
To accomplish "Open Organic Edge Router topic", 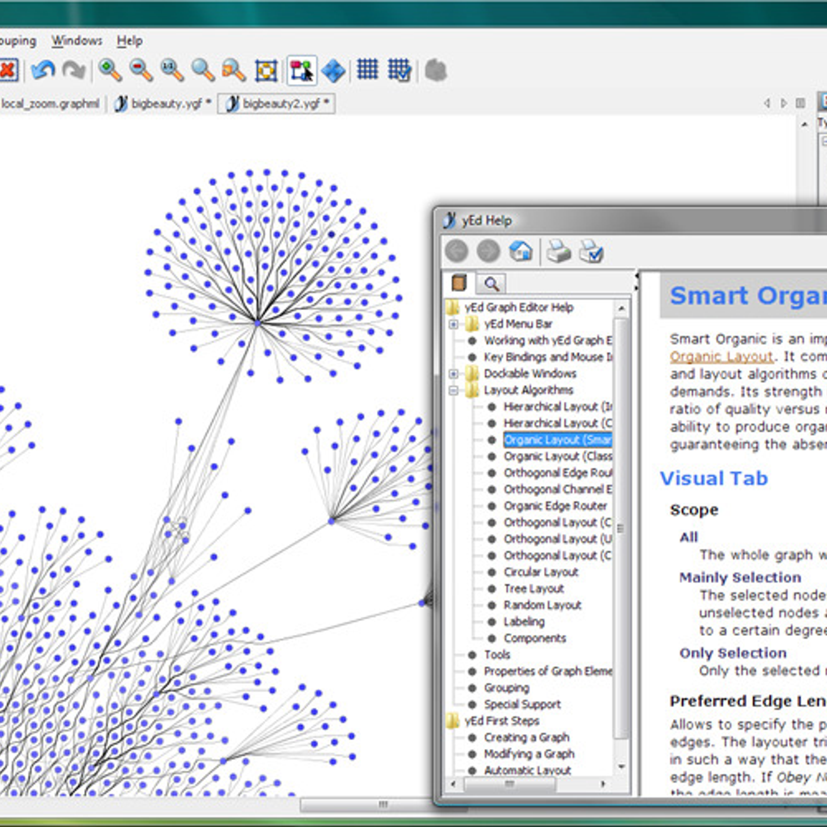I will coord(555,506).
